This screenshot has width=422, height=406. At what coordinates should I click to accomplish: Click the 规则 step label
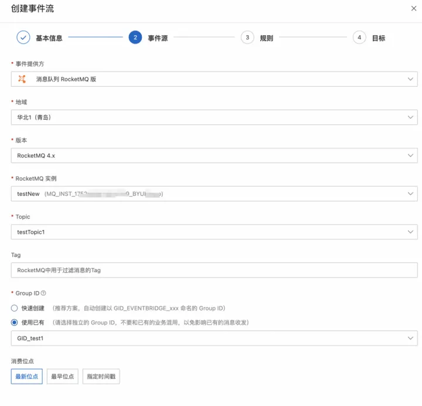[267, 38]
